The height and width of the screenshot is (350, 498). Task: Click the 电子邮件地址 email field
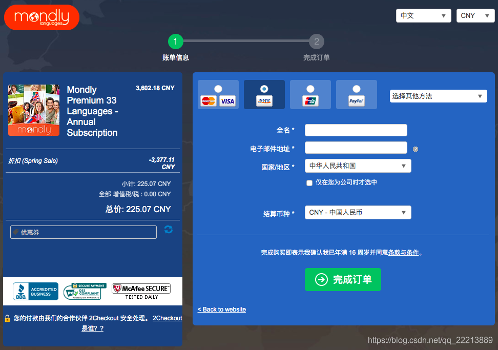356,148
